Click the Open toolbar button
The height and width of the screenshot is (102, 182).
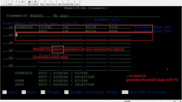[x=4, y=3]
